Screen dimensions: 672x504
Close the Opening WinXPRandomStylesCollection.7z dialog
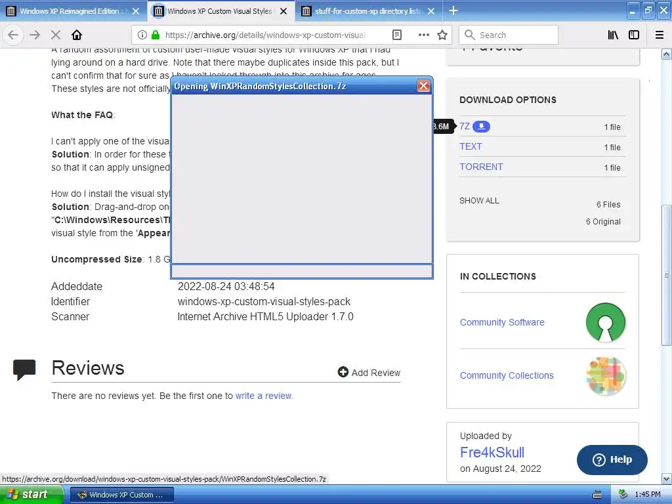(423, 86)
